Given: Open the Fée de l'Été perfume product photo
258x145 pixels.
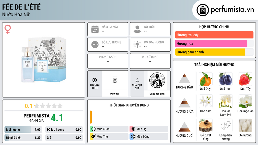Looking at the screenshot, I should click(x=44, y=59).
